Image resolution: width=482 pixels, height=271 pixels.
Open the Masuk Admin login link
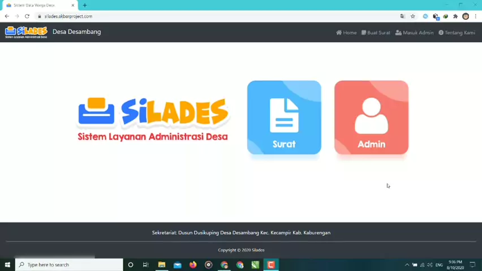[x=414, y=33]
